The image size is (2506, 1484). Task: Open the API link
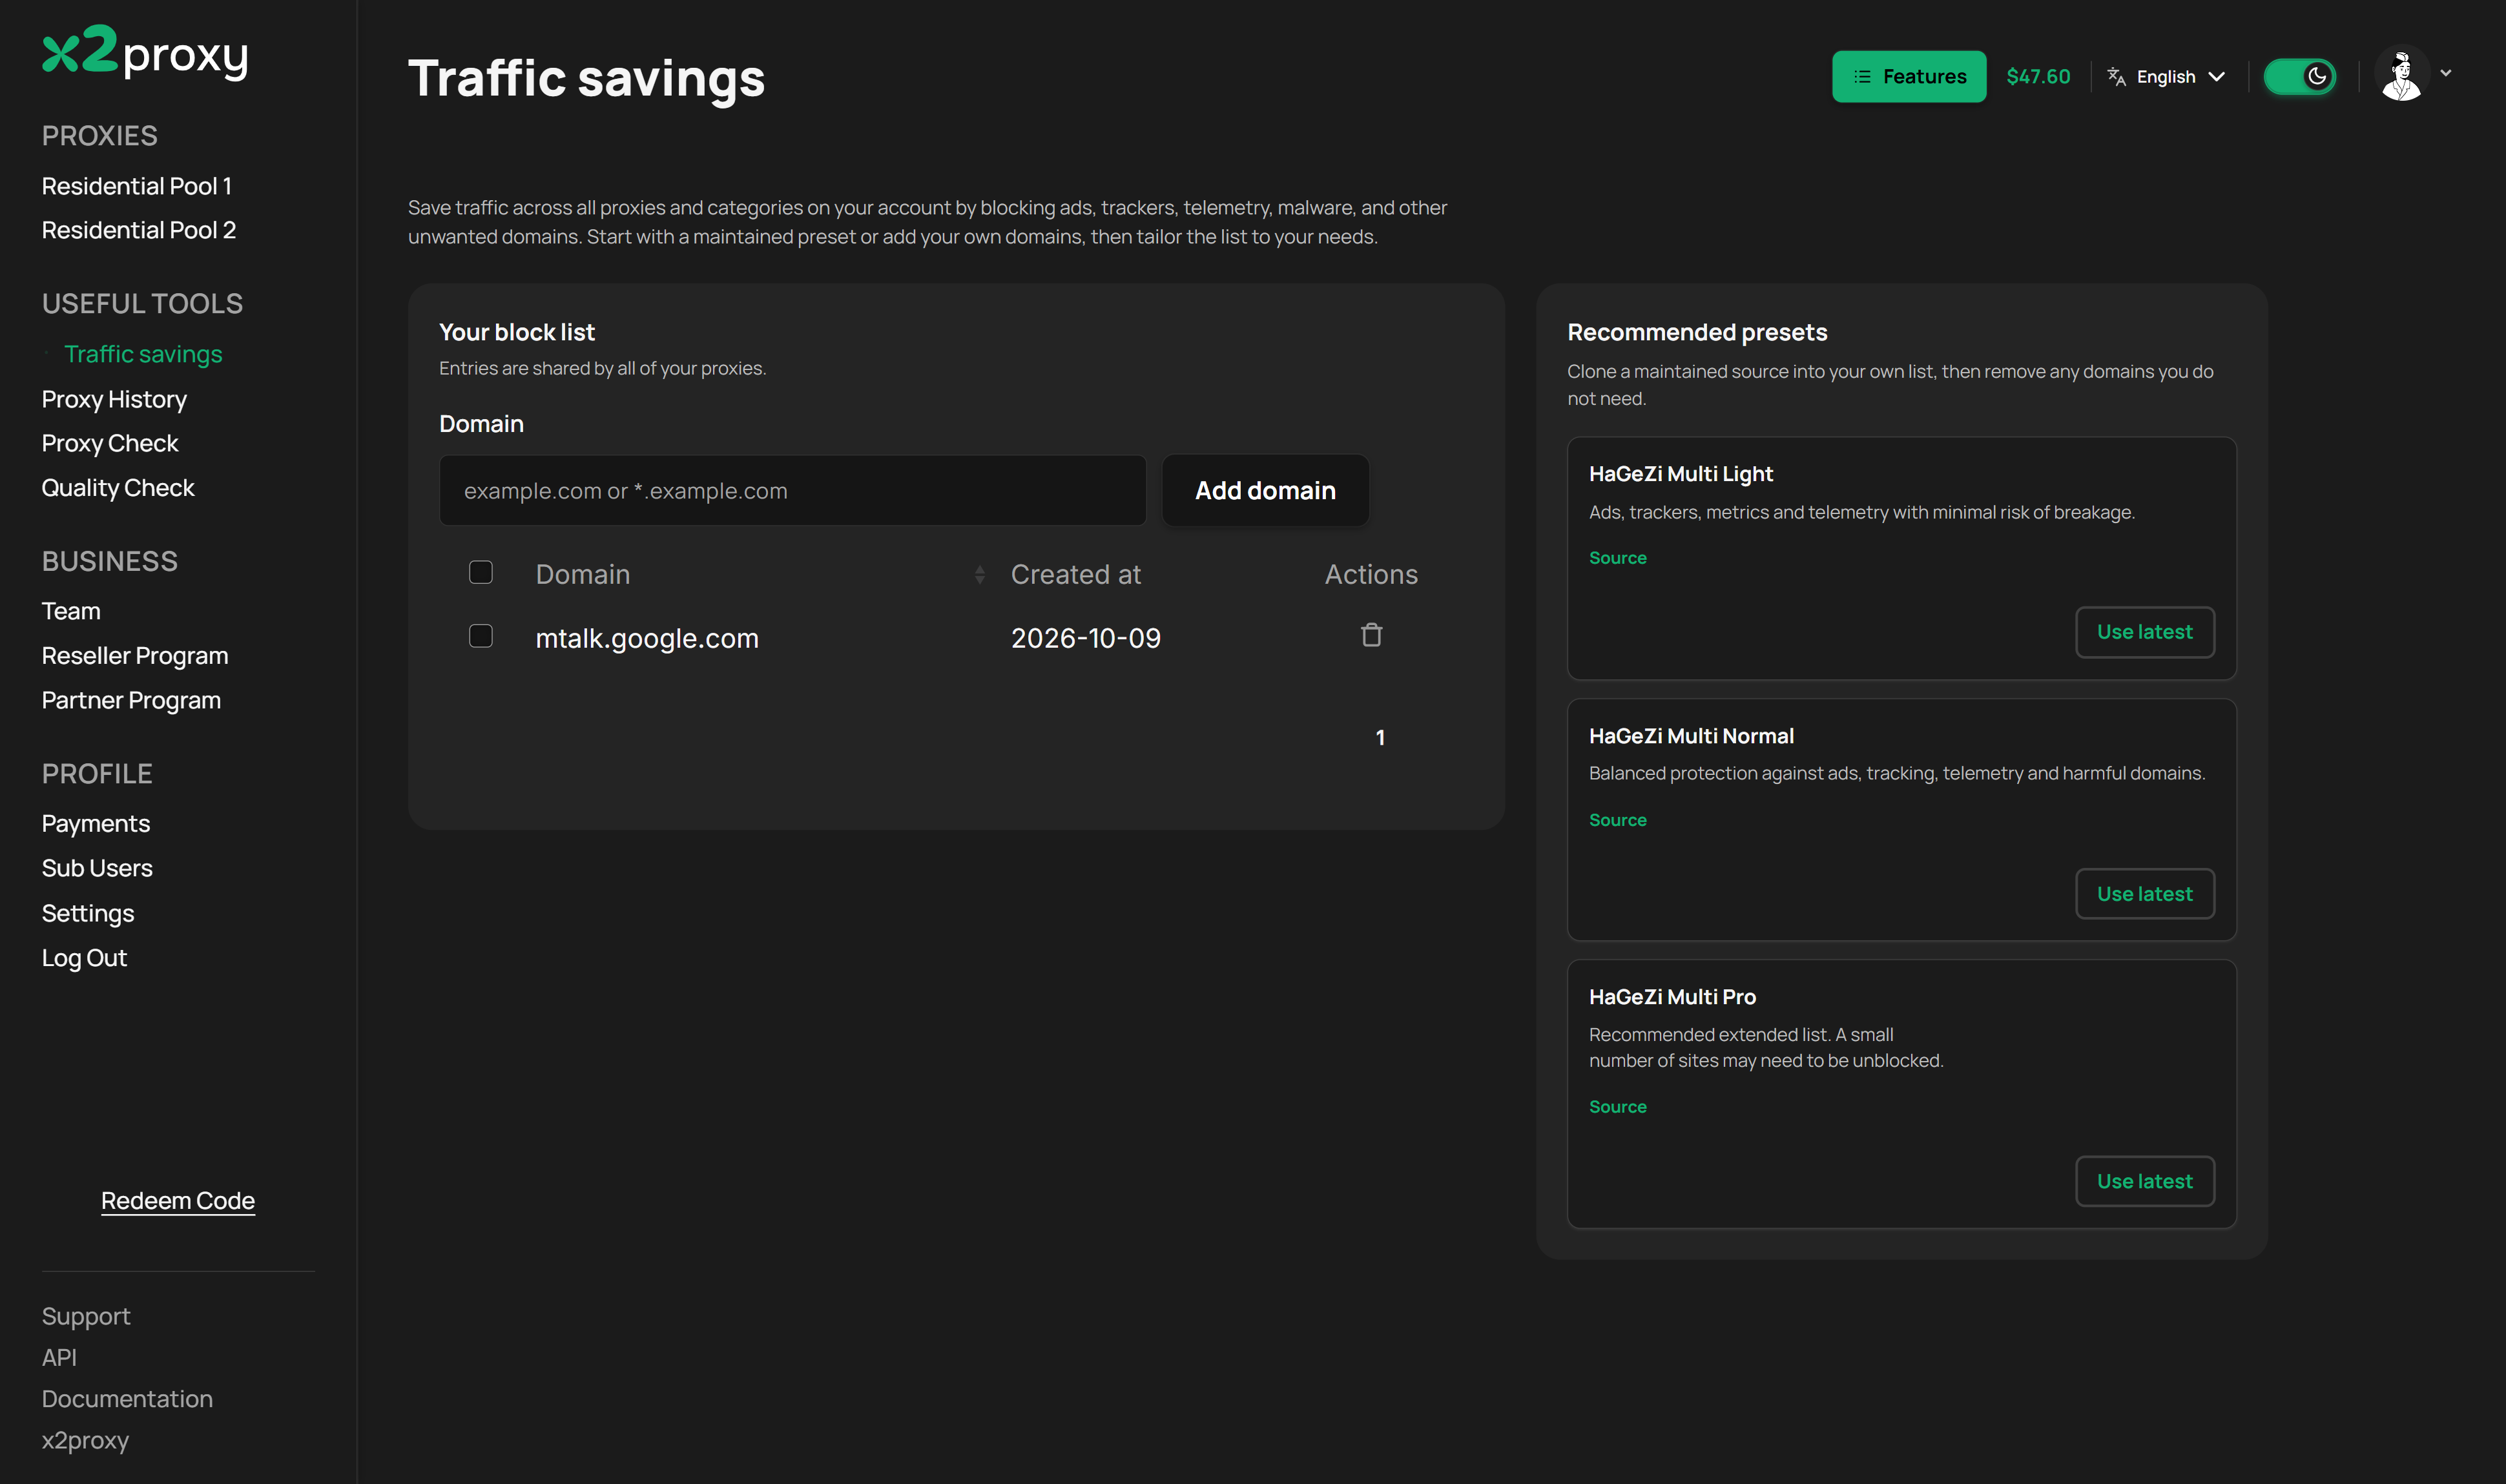(59, 1357)
